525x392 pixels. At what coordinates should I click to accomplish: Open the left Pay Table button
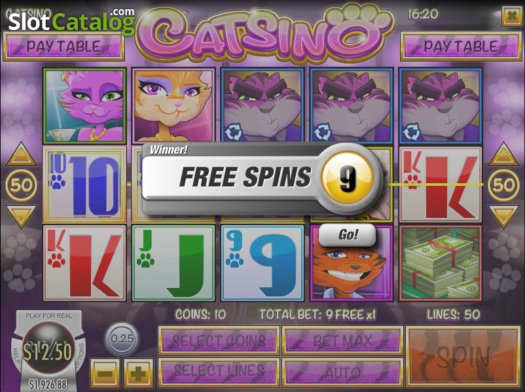(x=63, y=46)
